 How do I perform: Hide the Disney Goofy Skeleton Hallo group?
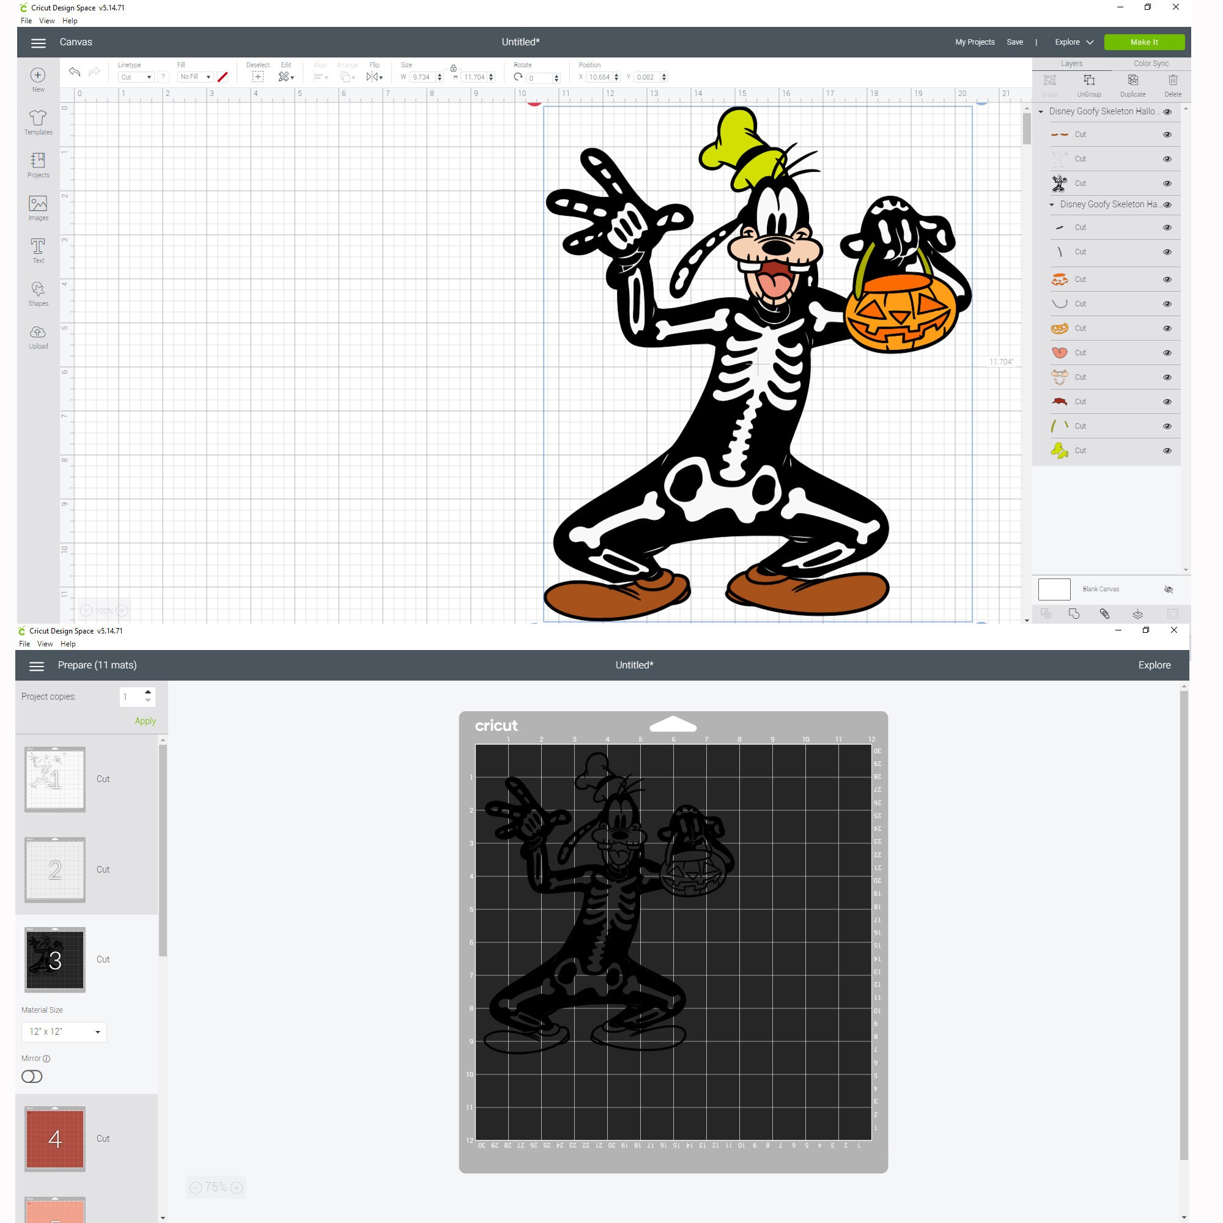click(1167, 112)
